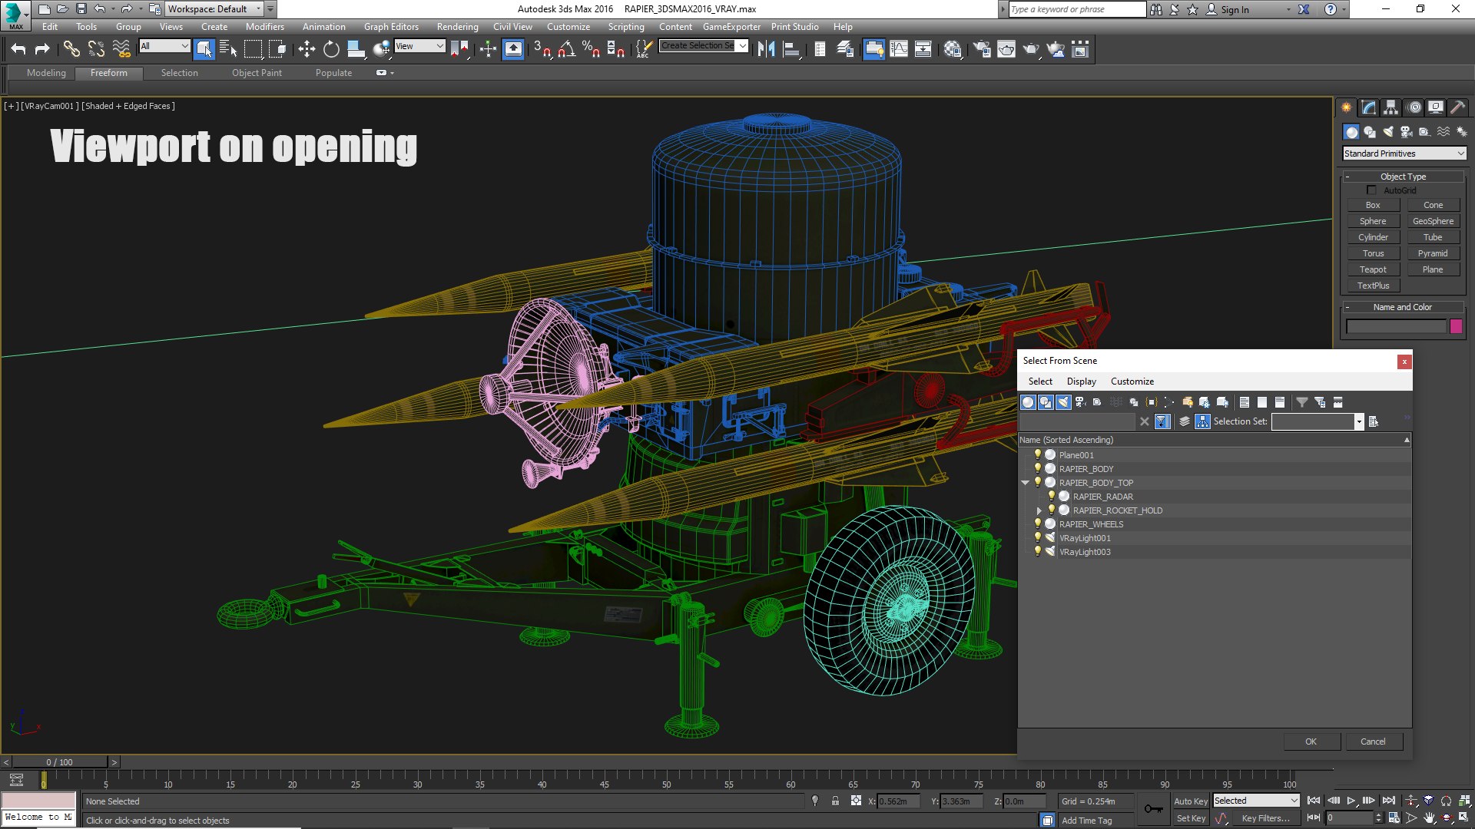This screenshot has height=829, width=1475.
Task: Enable the AutoGrid checkbox
Action: (x=1371, y=190)
